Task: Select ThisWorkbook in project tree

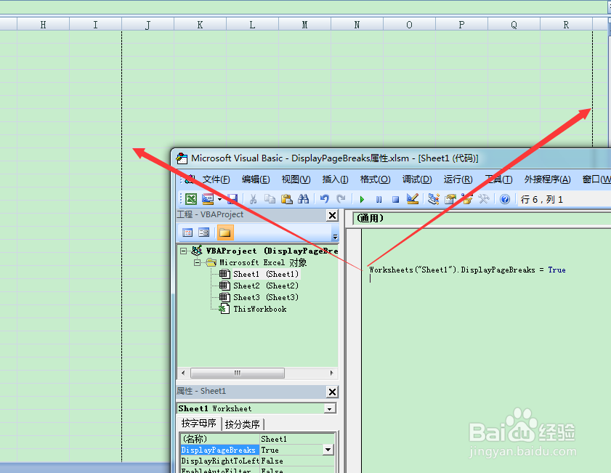Action: coord(259,309)
